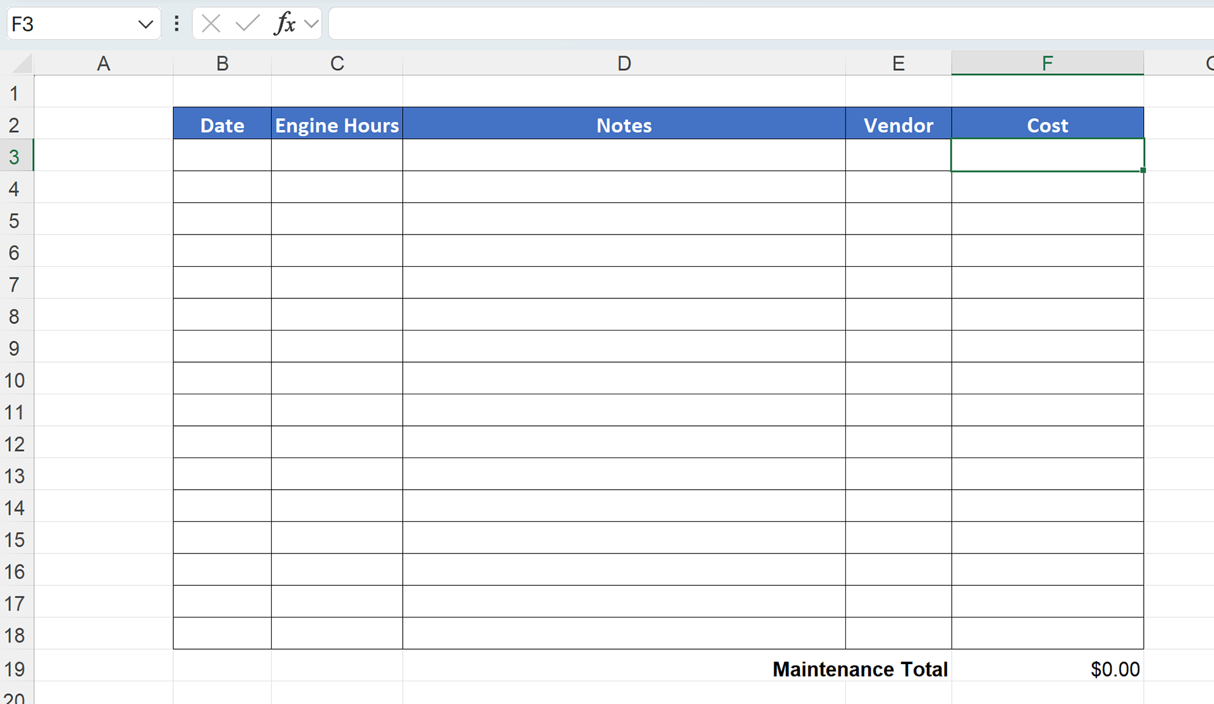Select column B header
Viewport: 1214px width, 704px height.
click(222, 63)
